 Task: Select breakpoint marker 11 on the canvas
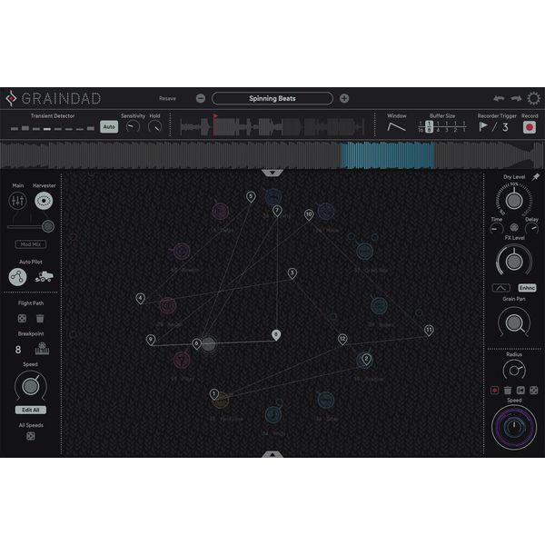pyautogui.click(x=429, y=330)
